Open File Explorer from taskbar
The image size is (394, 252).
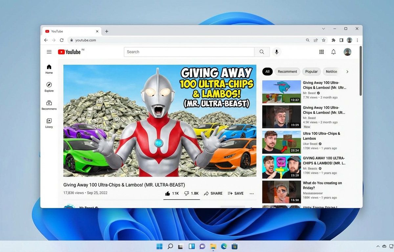[x=213, y=246]
